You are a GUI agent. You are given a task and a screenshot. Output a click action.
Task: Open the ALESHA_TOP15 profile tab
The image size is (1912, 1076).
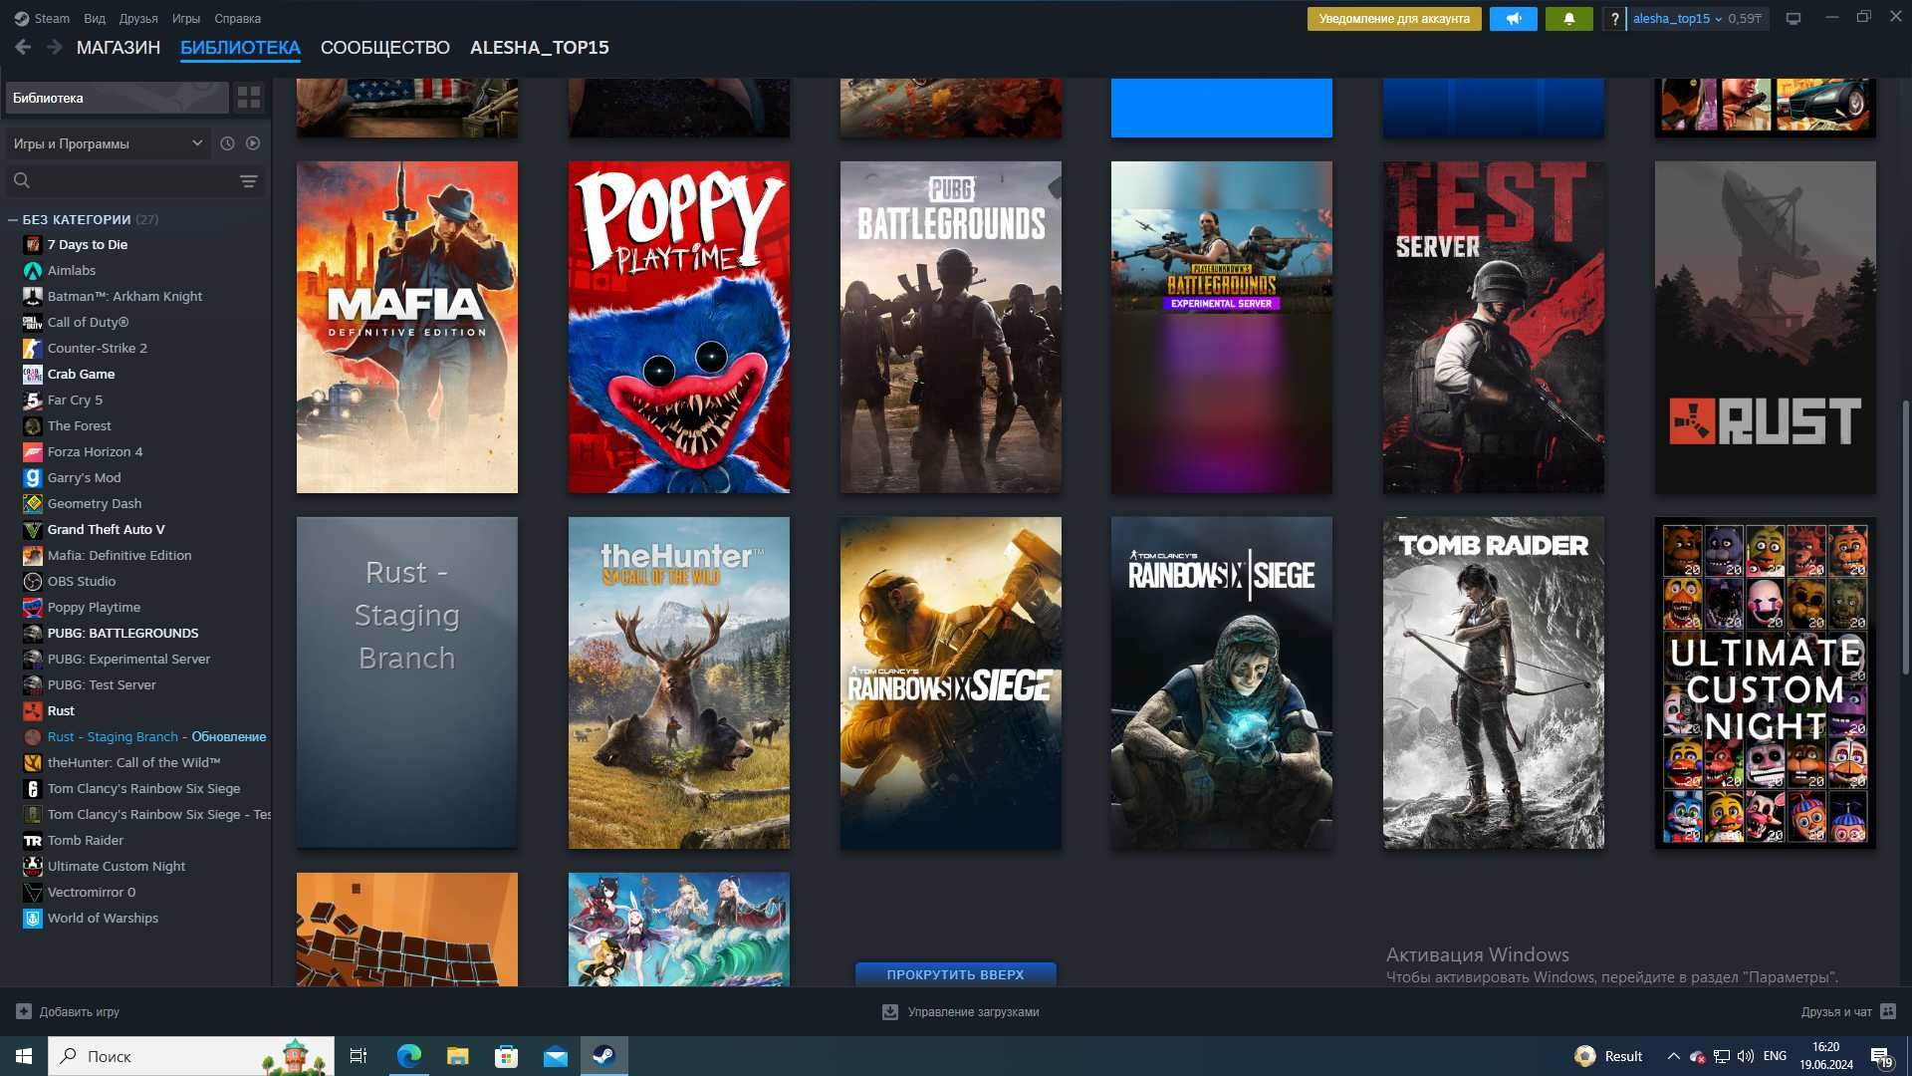(x=539, y=47)
